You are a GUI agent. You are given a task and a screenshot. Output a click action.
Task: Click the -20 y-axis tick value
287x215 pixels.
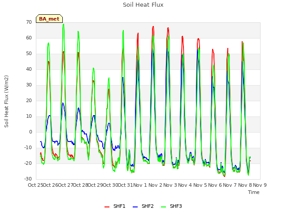(28, 163)
